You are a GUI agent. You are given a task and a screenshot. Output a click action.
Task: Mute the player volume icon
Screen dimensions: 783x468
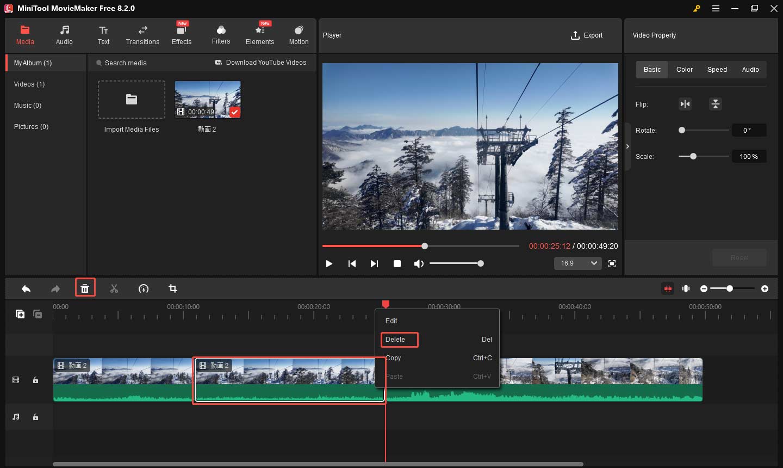[419, 263]
